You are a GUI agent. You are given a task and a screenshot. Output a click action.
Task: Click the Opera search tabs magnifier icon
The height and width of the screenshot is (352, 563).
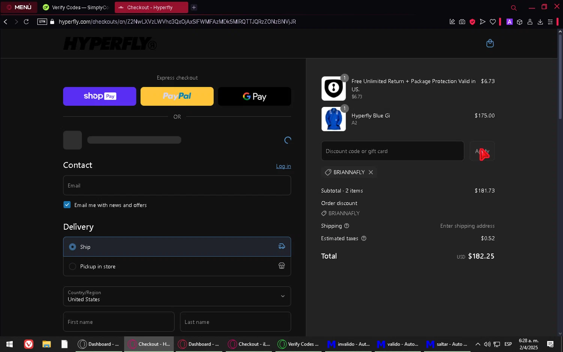coord(514,8)
